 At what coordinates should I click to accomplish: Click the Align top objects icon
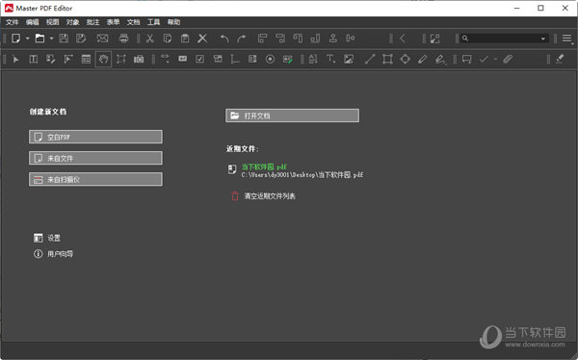tap(298, 39)
